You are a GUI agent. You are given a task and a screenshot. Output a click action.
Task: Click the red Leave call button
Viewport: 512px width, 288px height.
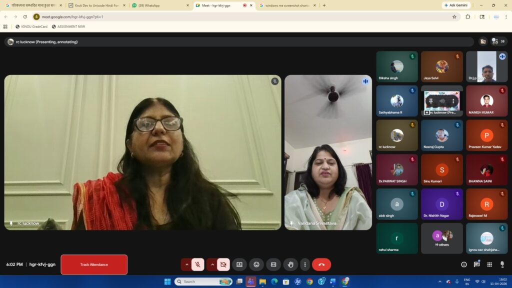[x=321, y=264]
